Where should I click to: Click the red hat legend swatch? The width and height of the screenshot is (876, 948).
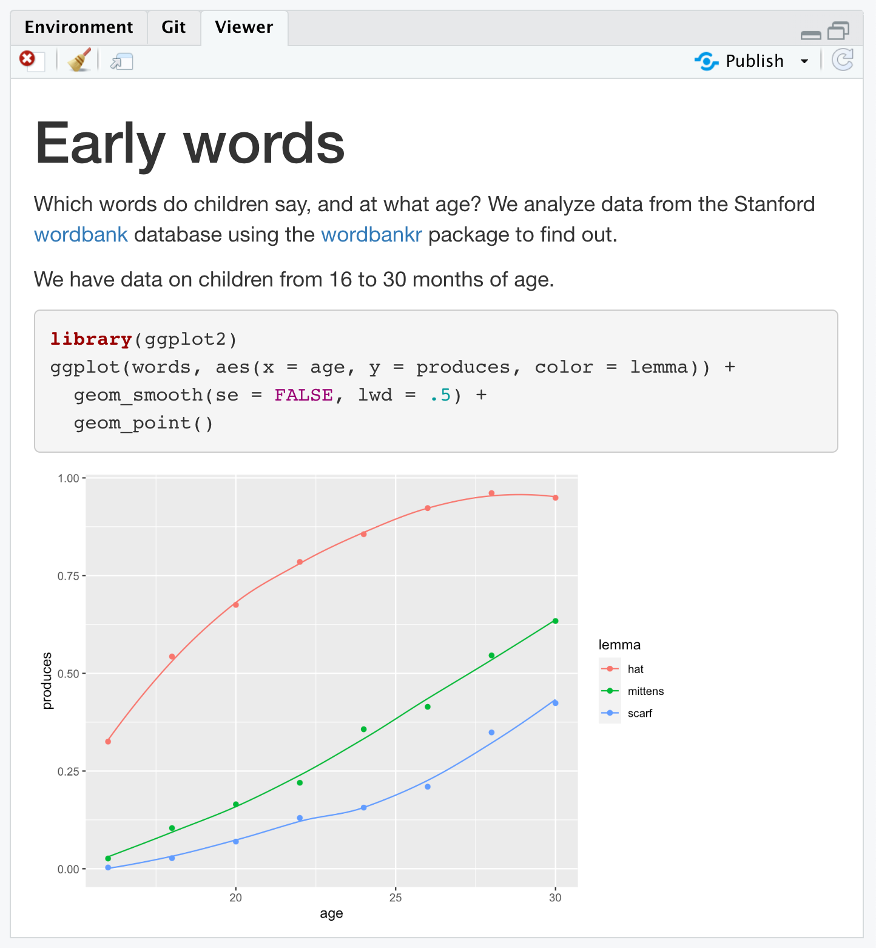(610, 669)
